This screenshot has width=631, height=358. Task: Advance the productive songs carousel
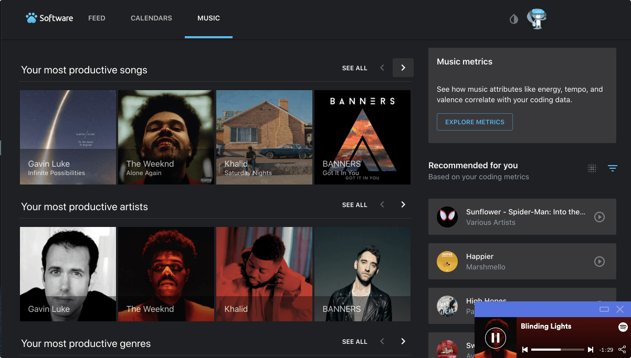point(403,68)
